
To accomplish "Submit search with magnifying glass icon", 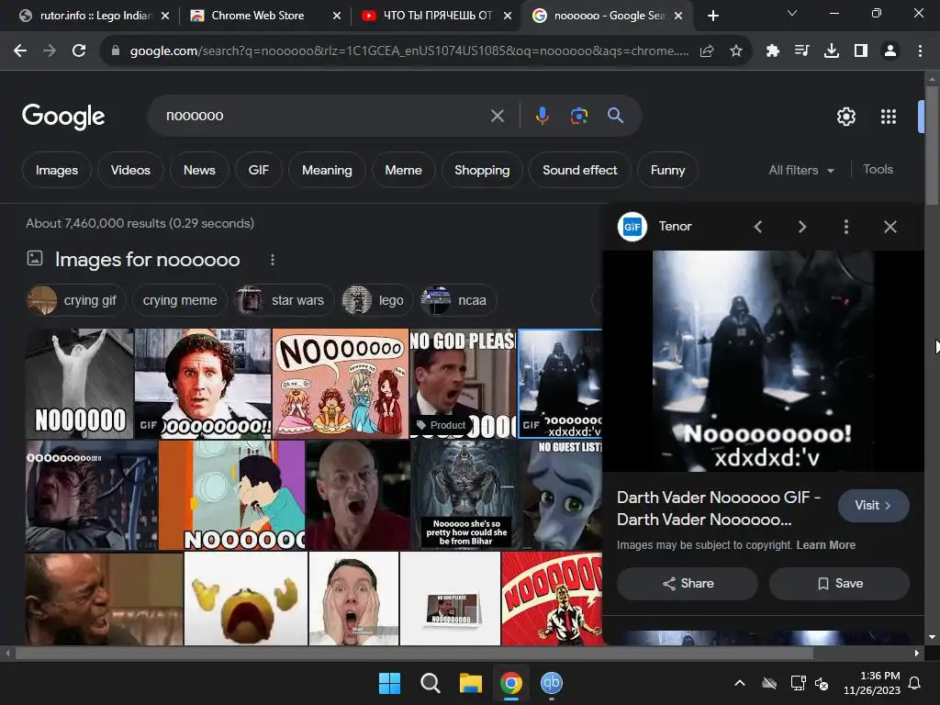I will pyautogui.click(x=616, y=116).
